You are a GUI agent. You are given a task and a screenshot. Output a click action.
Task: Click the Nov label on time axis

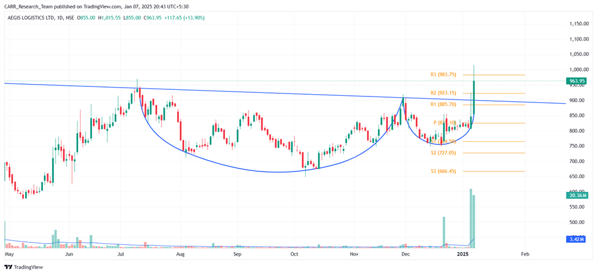pos(354,254)
